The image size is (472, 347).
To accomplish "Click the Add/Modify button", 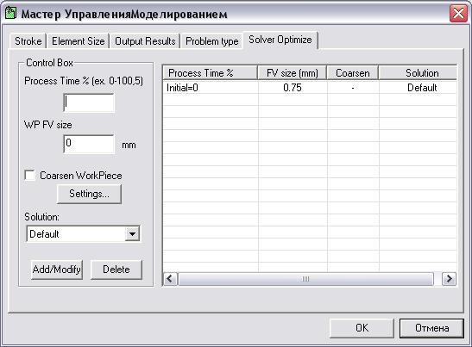I will pyautogui.click(x=57, y=270).
